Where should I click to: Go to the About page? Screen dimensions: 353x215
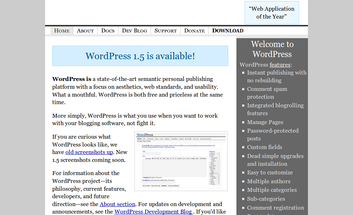85,31
